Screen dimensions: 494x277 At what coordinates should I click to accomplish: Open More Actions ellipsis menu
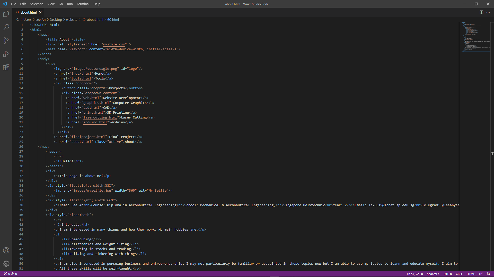pyautogui.click(x=488, y=12)
